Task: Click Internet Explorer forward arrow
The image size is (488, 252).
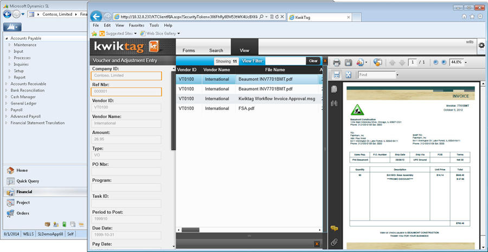Action: [107, 16]
